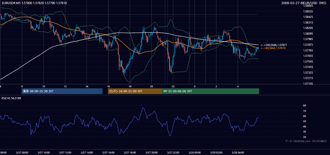Image resolution: width=330 pixels, height=155 pixels.
Task: Click hour label 8 under the price chart
Action: point(22,87)
